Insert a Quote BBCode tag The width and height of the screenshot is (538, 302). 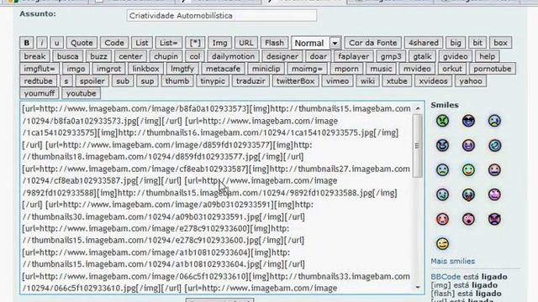pyautogui.click(x=82, y=43)
